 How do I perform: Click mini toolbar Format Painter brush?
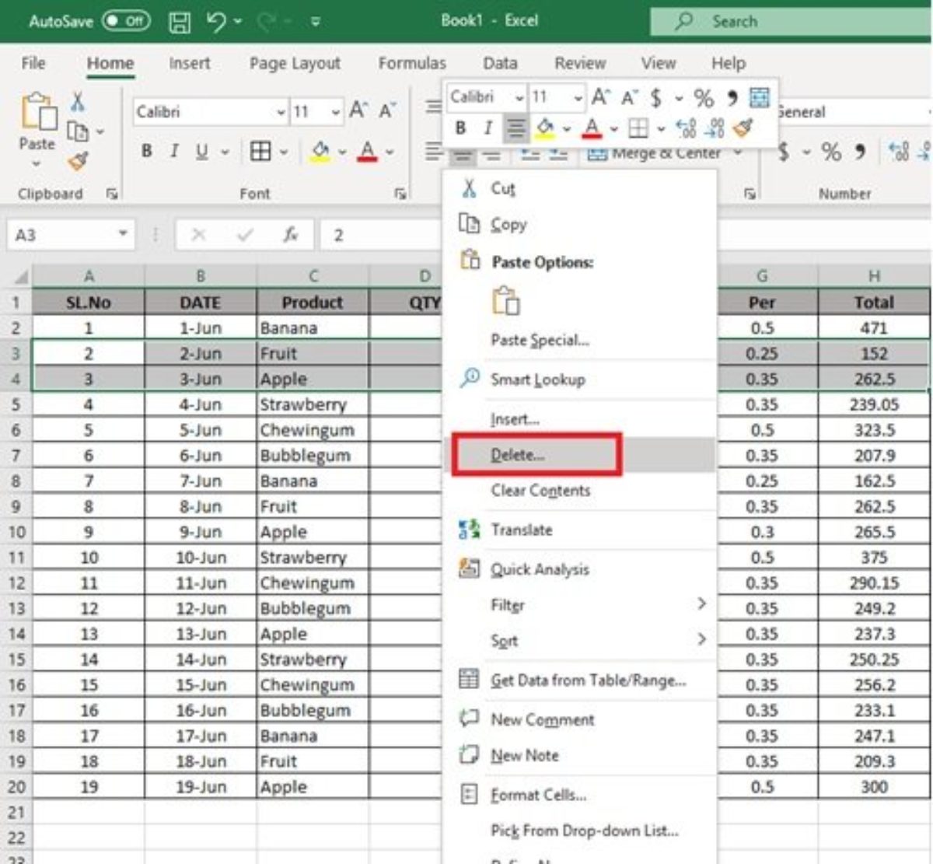(743, 127)
